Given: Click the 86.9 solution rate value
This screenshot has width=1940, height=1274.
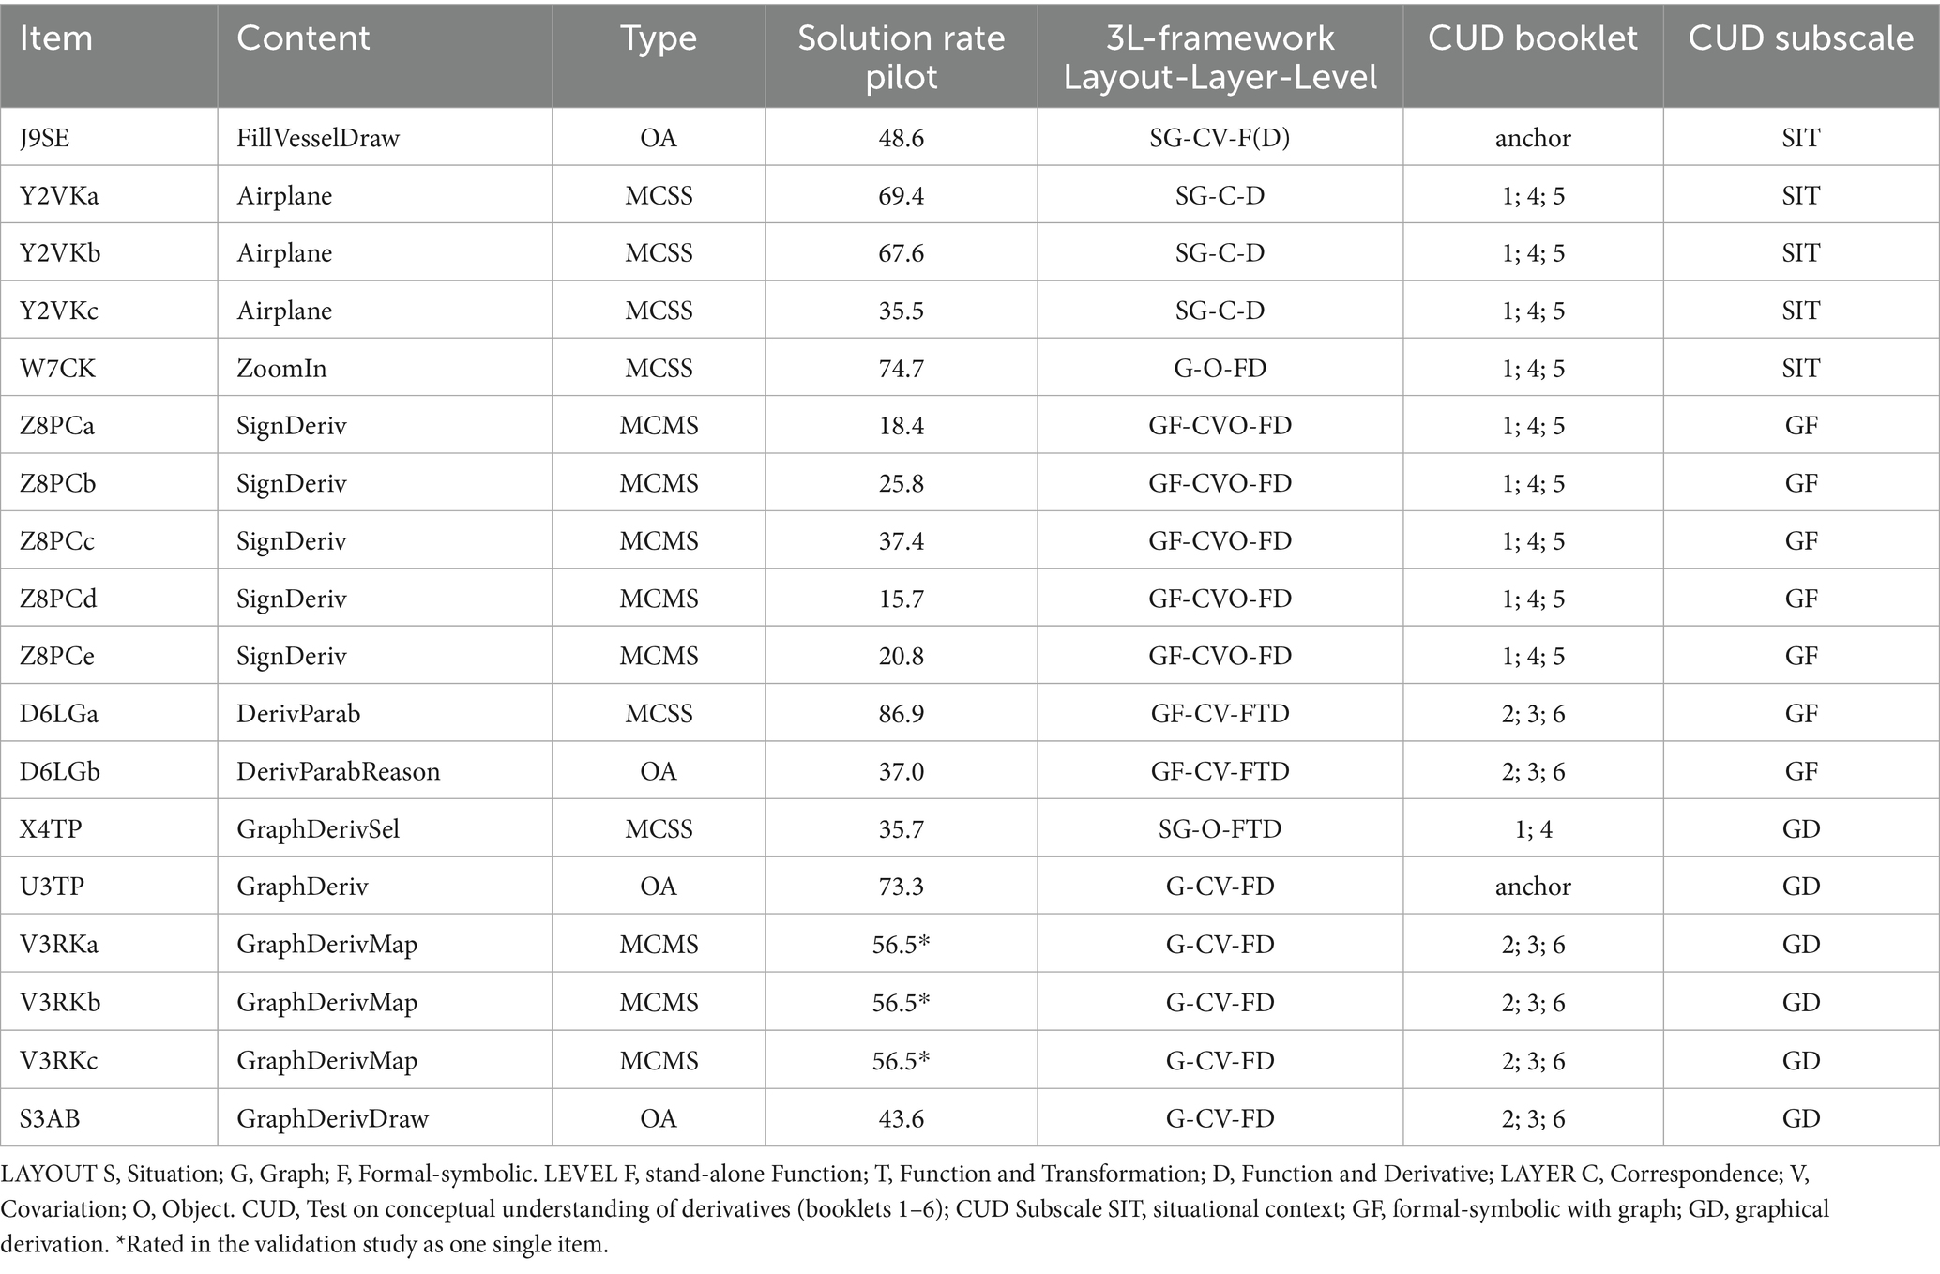Looking at the screenshot, I should point(901,714).
